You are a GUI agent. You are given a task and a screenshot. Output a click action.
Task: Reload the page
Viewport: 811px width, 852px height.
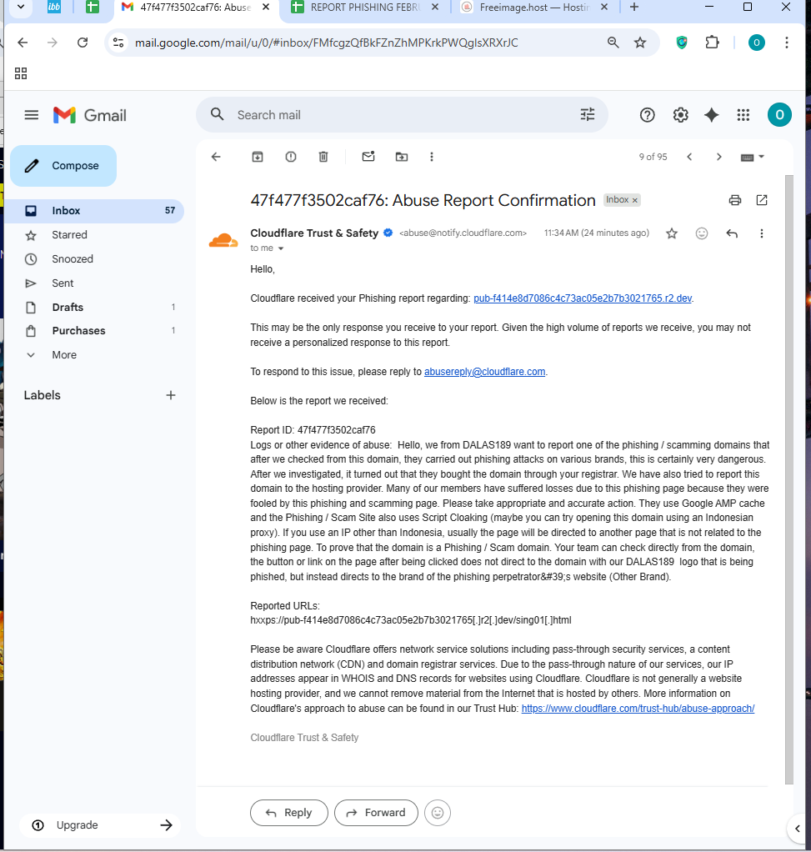pyautogui.click(x=83, y=43)
